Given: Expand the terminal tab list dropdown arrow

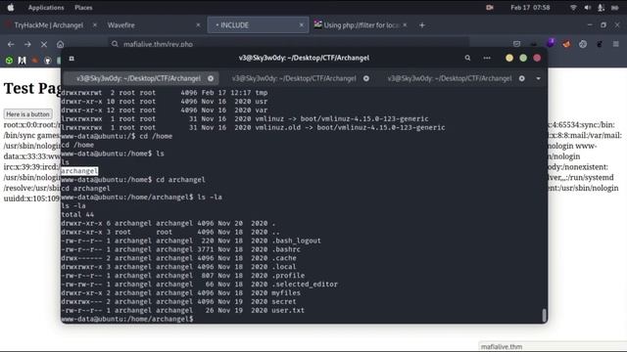Looking at the screenshot, I should (538, 78).
